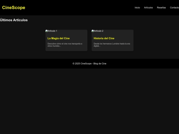
Task: Click the text 'Descubre cómo el cine nos transporta'
Action: tap(64, 44)
